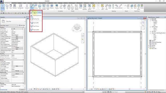This screenshot has width=166, height=93.
Task: Select the Window tool
Action: 15,6
